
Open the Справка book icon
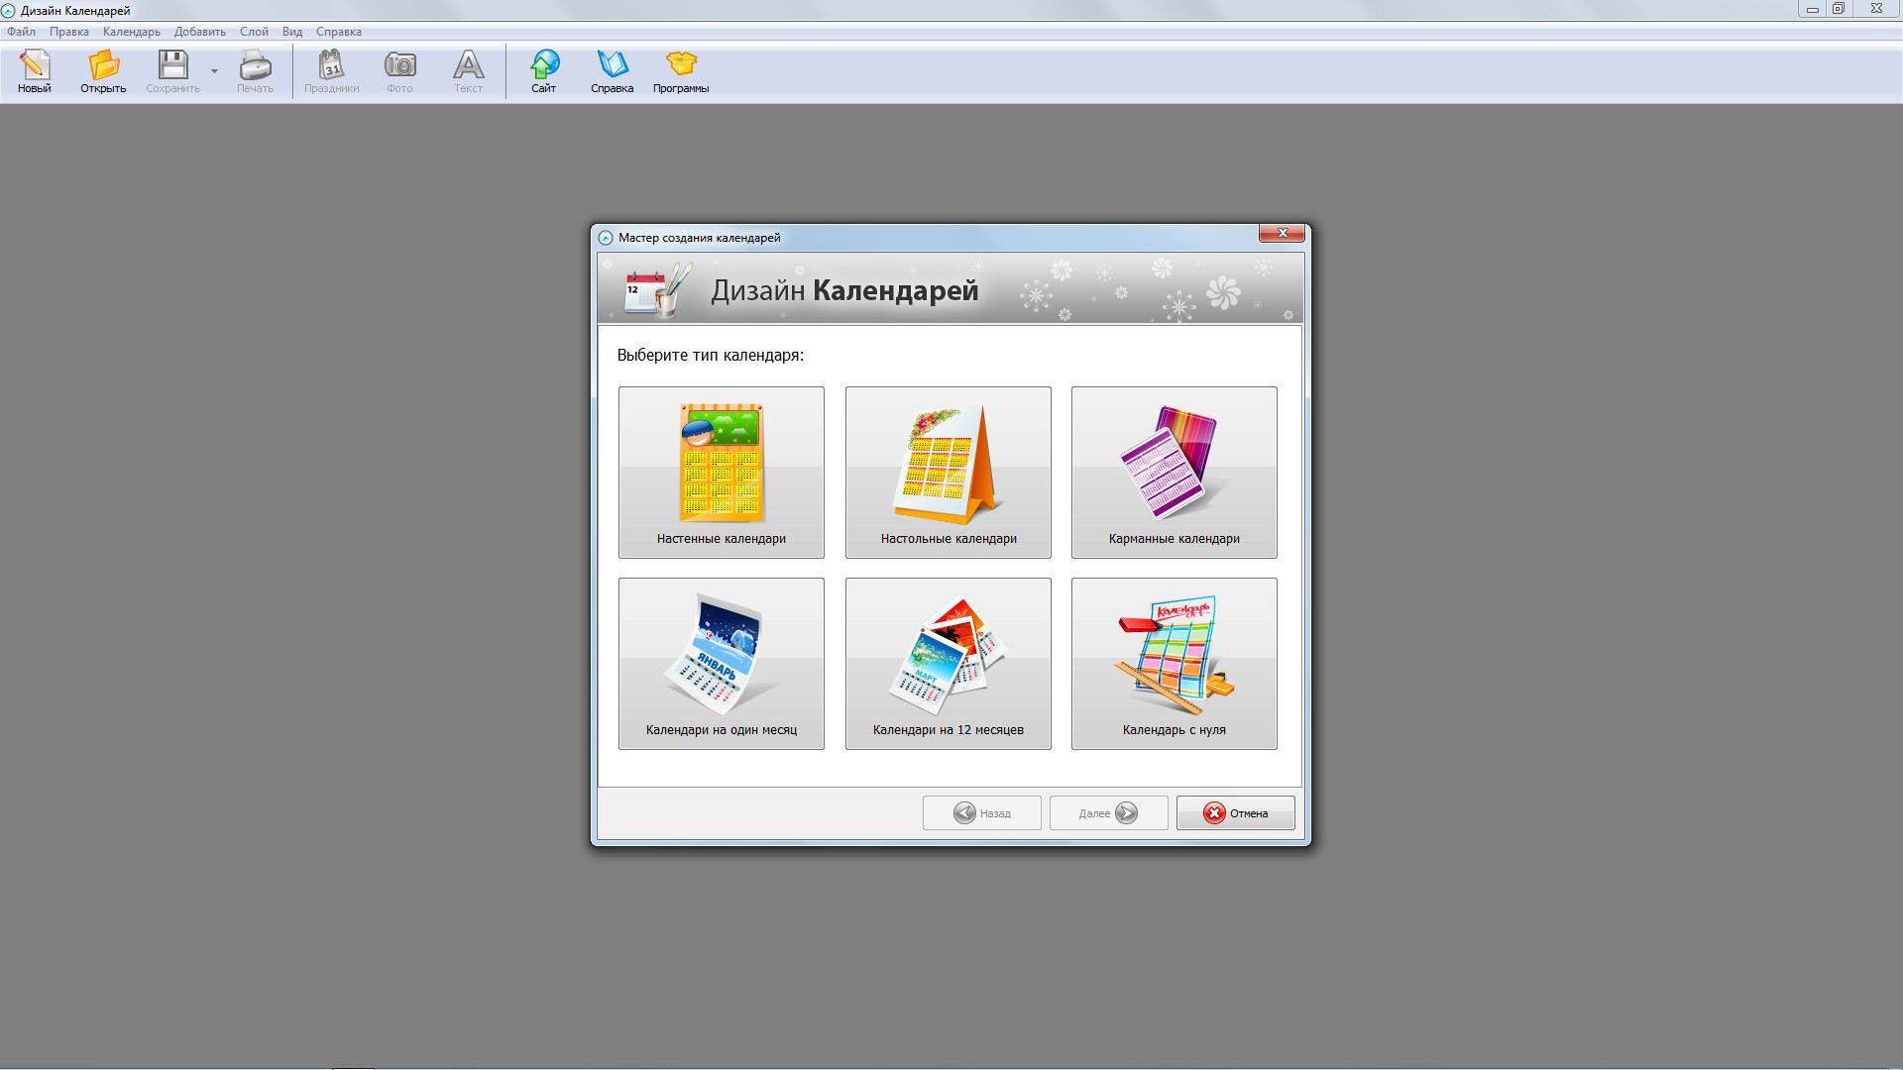tap(612, 71)
